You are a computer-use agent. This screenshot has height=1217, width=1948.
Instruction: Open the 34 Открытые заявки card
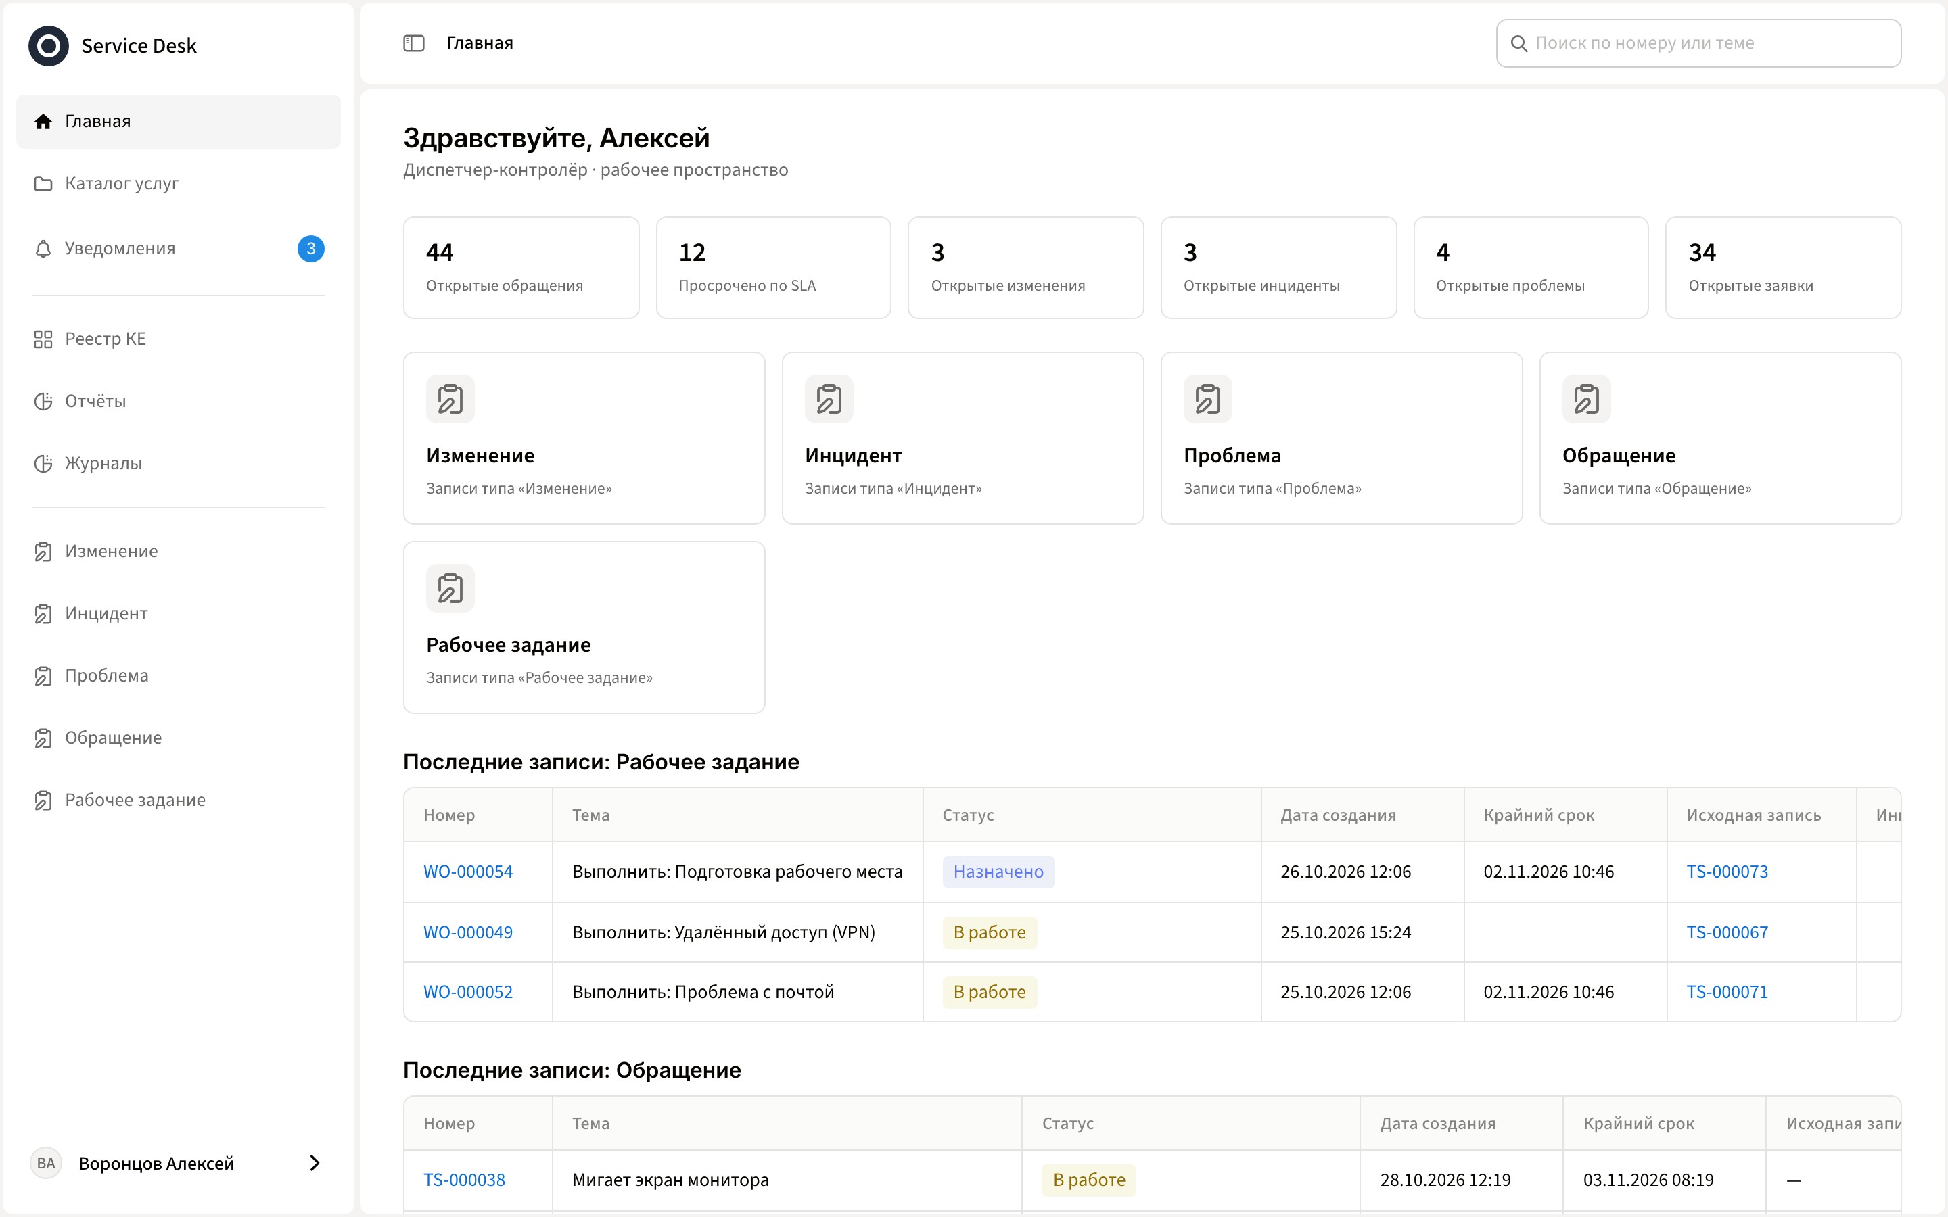tap(1783, 268)
